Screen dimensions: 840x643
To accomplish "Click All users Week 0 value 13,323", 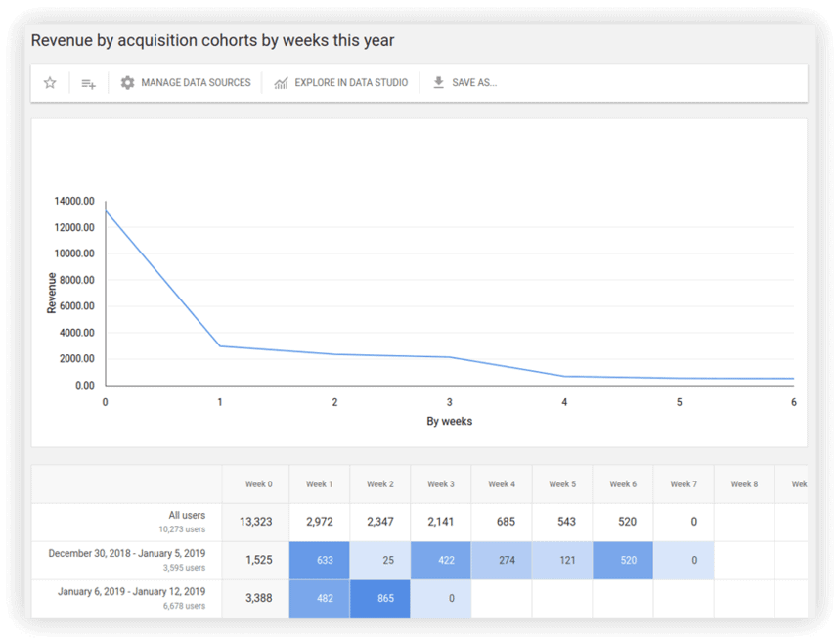I will point(256,522).
